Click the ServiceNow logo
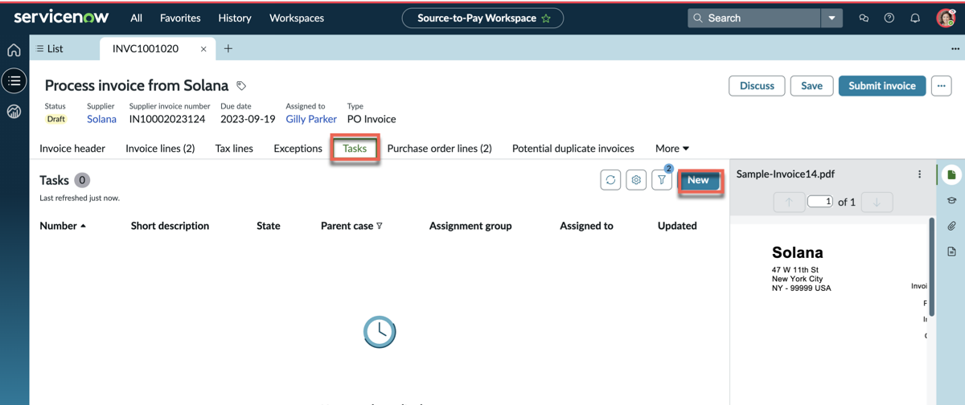This screenshot has height=405, width=965. pyautogui.click(x=61, y=17)
